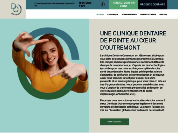Open the Urgence dentaire button

153,4
